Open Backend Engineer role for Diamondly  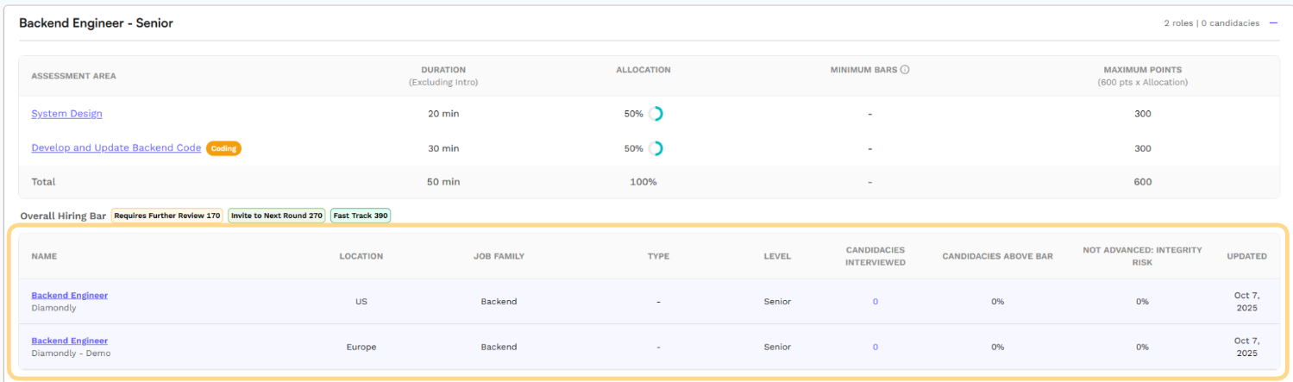(x=70, y=296)
